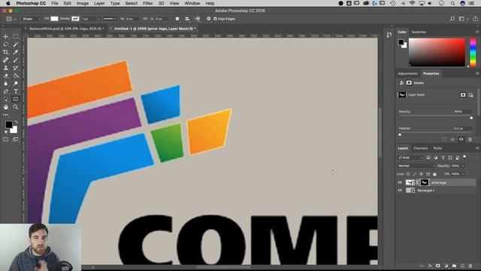481x271 pixels.
Task: Open the Filter menu
Action: tap(147, 3)
